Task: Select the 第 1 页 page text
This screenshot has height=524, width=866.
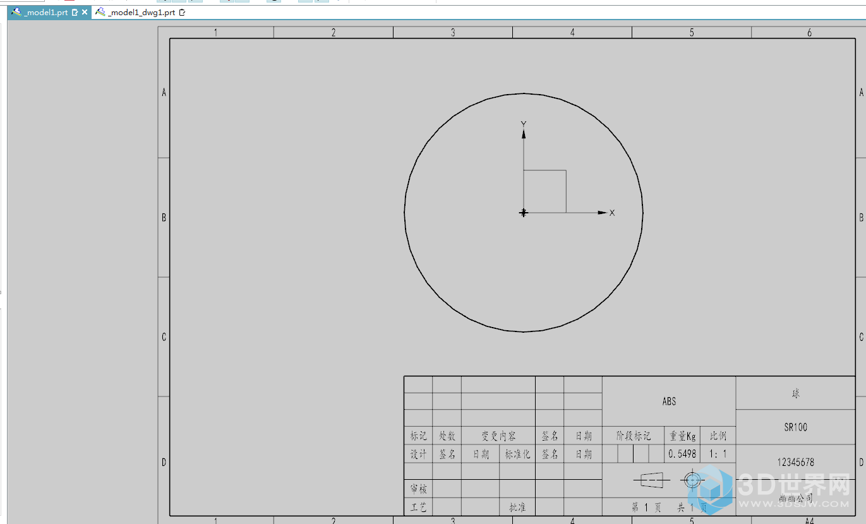Action: coord(646,507)
